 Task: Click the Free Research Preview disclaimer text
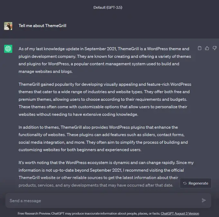(x=89, y=213)
